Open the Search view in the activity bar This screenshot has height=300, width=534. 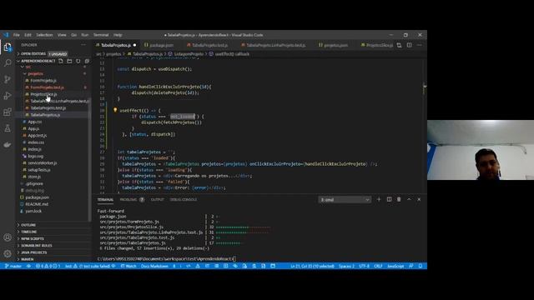(x=8, y=63)
